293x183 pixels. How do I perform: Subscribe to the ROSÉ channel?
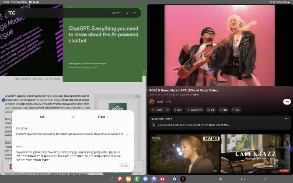(286, 102)
